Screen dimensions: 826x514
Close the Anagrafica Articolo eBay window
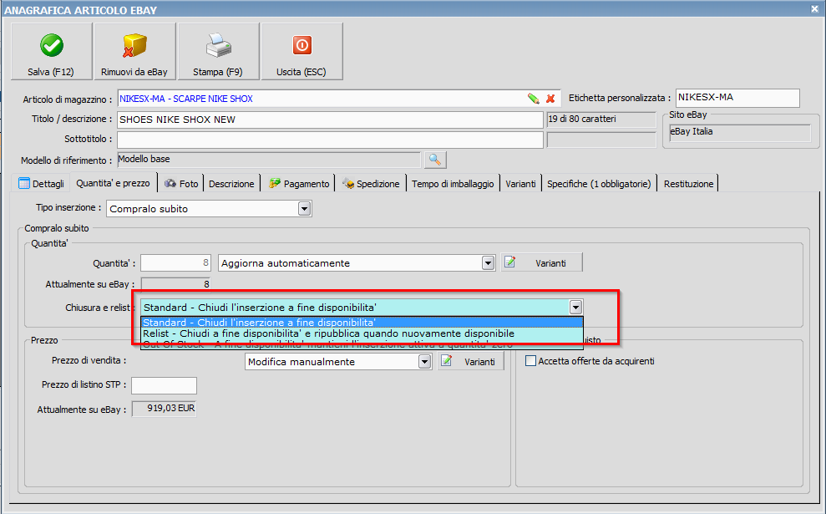tap(814, 9)
